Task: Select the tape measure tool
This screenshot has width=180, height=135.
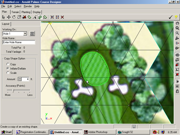Action: 177,48
